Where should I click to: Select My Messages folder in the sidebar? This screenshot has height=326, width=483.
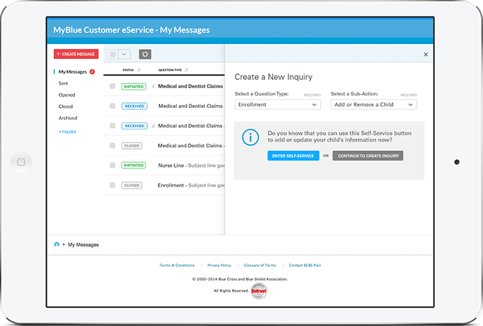click(73, 72)
